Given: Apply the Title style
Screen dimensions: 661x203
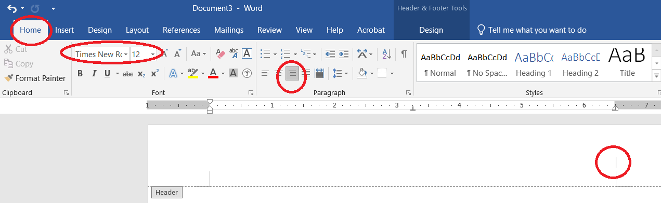Looking at the screenshot, I should pyautogui.click(x=627, y=63).
